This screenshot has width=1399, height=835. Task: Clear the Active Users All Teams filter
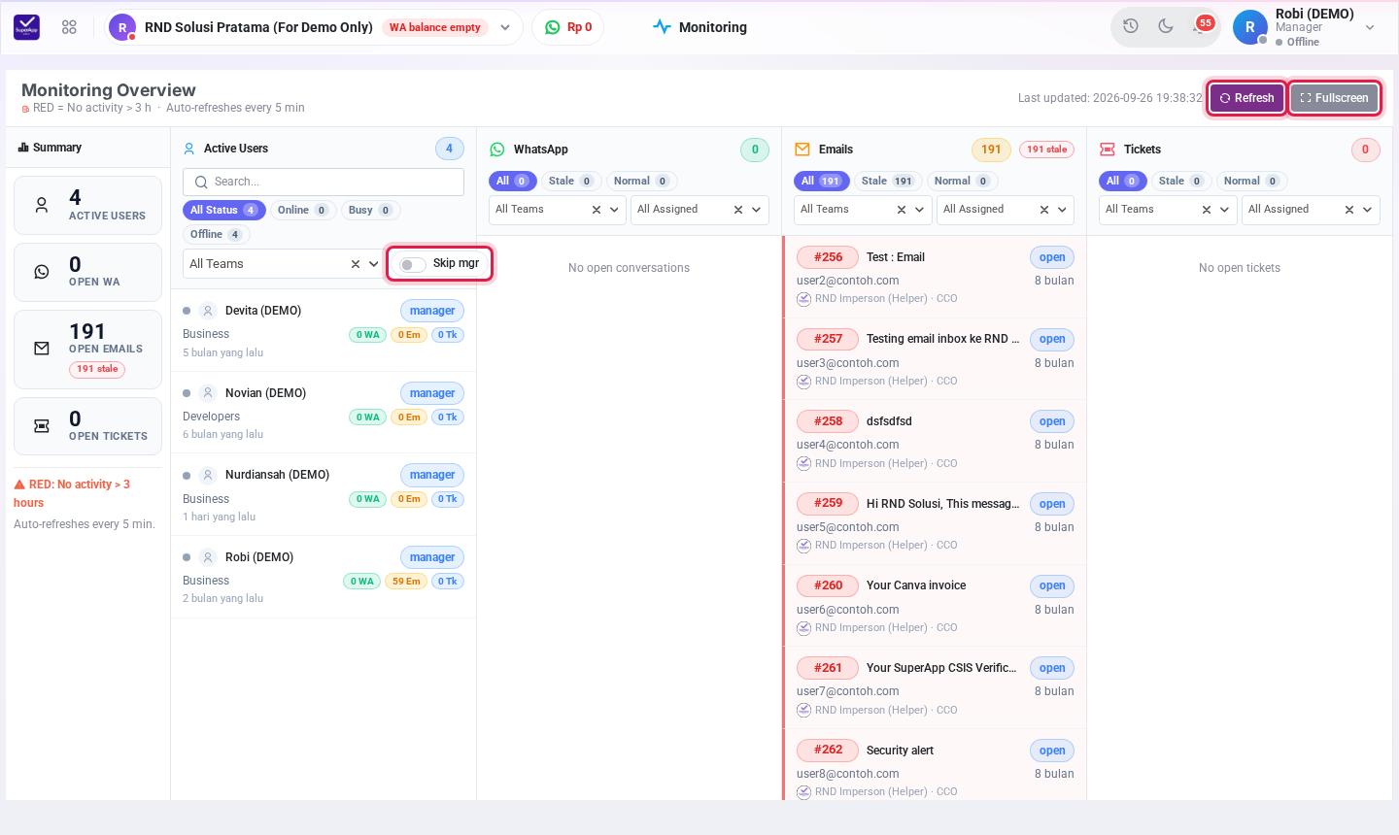[x=356, y=264]
